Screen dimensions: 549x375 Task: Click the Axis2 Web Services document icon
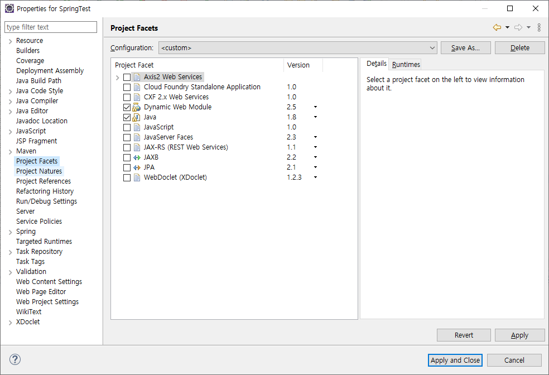click(x=137, y=77)
